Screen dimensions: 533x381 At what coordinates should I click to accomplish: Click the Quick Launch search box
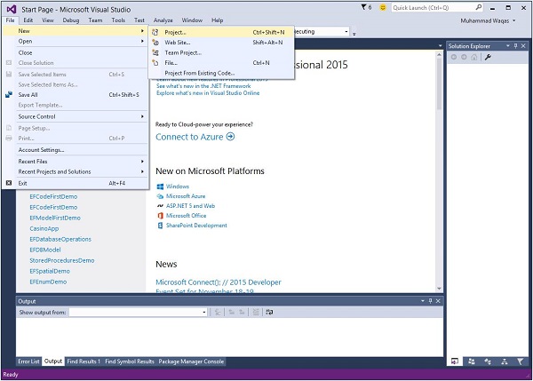[x=444, y=6]
